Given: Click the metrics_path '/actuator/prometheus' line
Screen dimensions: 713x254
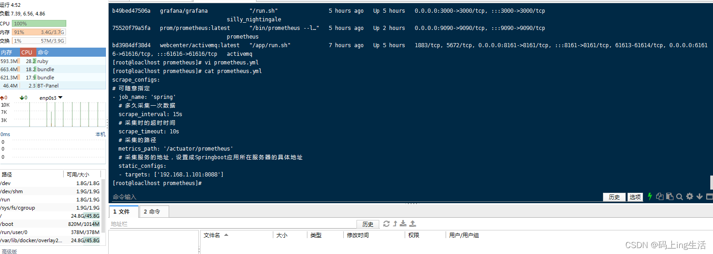Looking at the screenshot, I should (176, 149).
